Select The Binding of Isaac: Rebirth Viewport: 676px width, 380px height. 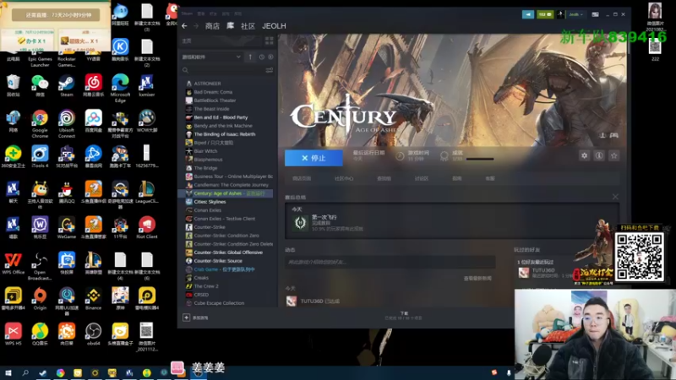224,134
